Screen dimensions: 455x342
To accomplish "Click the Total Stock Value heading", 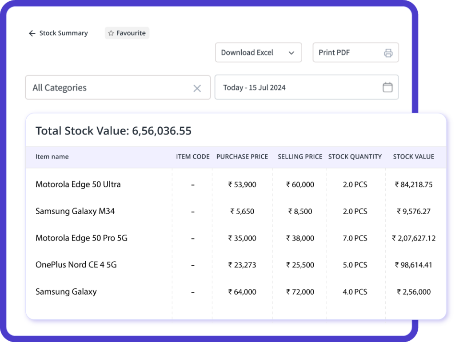I will (113, 131).
